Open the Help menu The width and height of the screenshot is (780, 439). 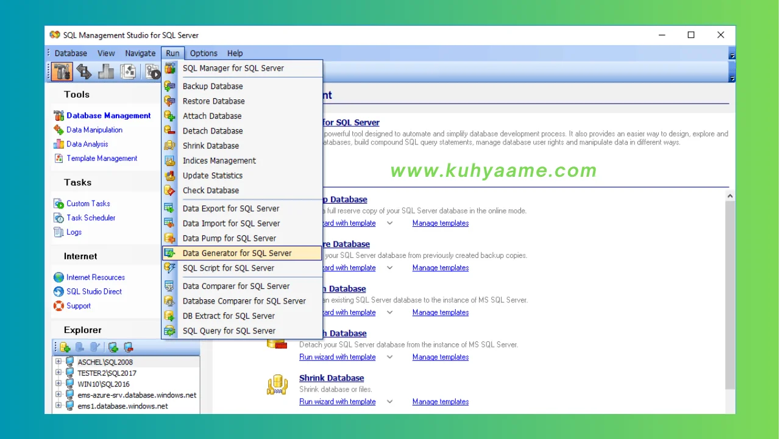[x=235, y=53]
